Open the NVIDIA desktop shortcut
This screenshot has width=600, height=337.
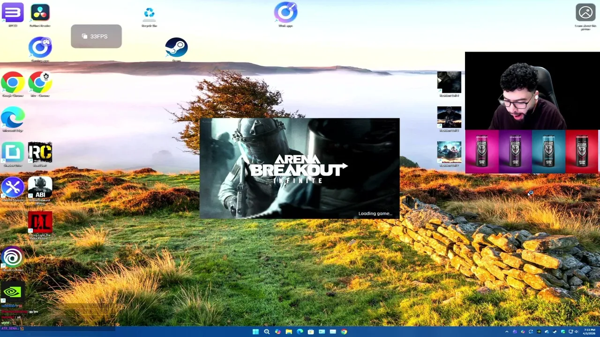coord(12,292)
